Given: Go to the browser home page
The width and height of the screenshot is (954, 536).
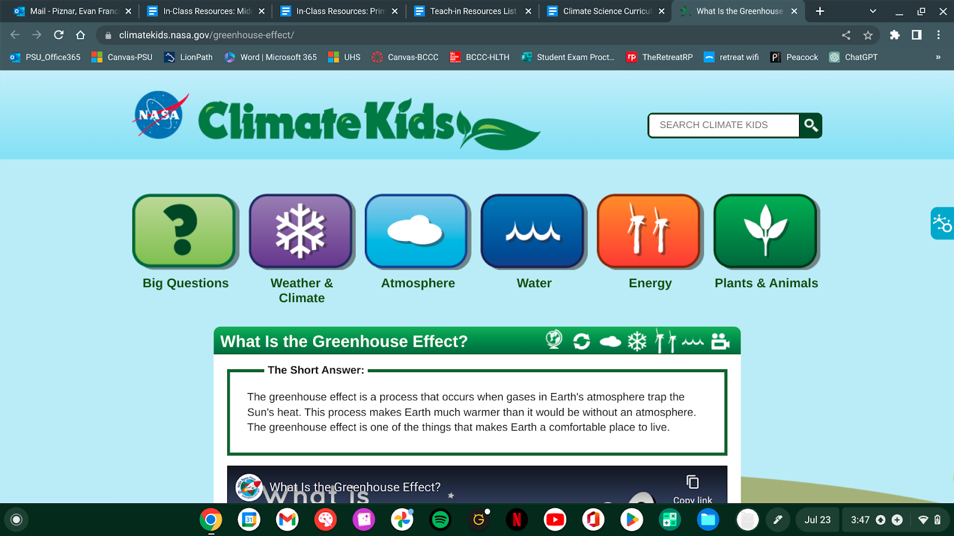Looking at the screenshot, I should tap(80, 35).
